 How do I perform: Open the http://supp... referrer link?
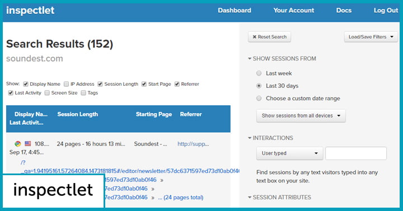pos(193,144)
